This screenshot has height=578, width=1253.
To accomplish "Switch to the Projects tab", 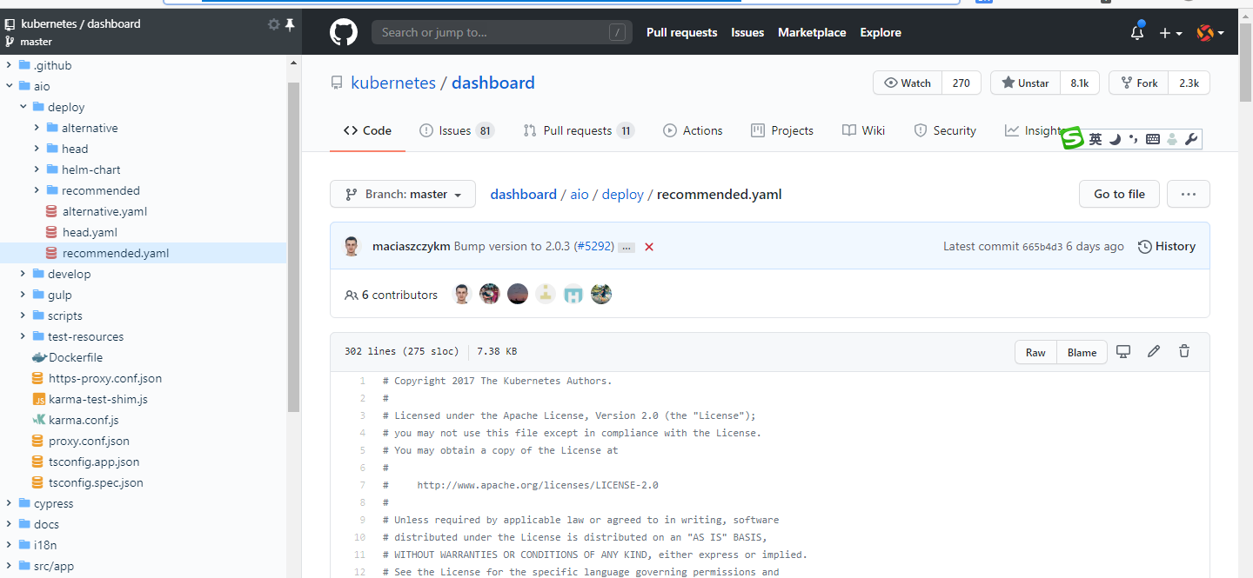I will click(782, 130).
